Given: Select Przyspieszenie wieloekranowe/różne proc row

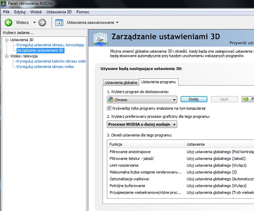Looking at the screenshot, I should (x=181, y=192).
